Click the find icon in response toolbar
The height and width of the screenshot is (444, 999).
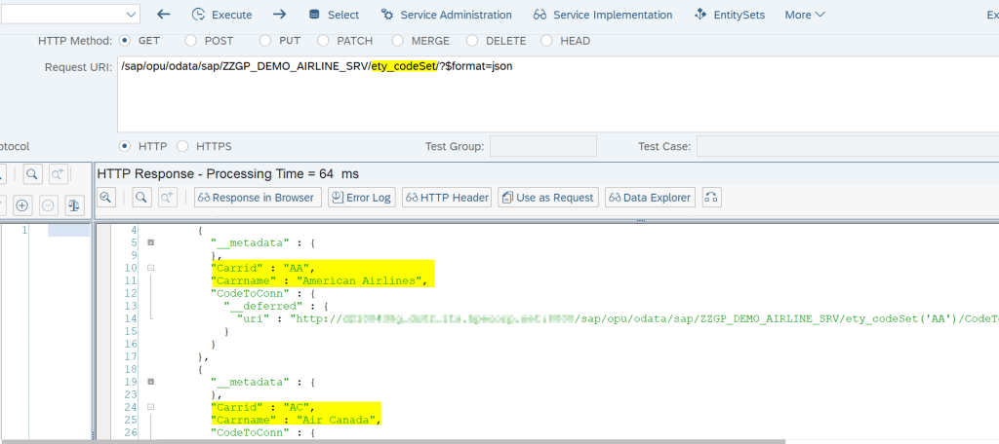141,198
